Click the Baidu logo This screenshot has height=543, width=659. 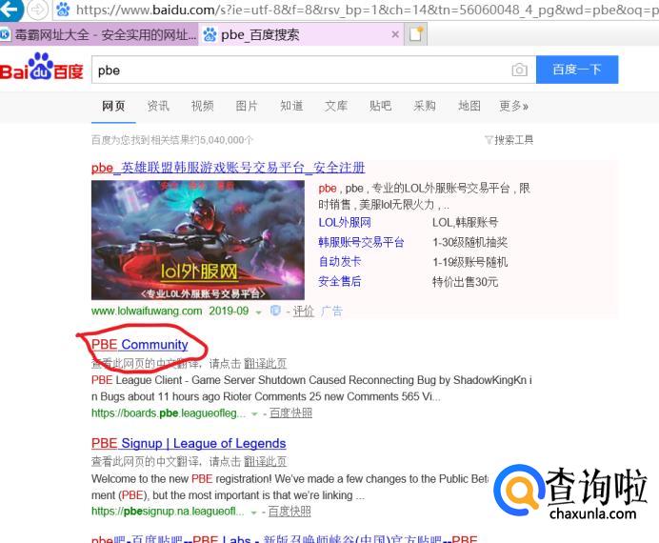41,68
